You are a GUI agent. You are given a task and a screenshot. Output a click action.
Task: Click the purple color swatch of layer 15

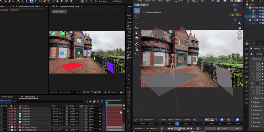click(x=20, y=111)
